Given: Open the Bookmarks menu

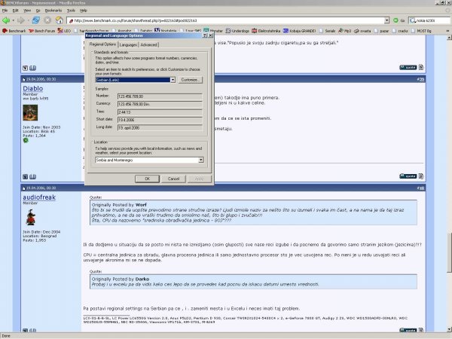Looking at the screenshot, I should (x=53, y=11).
